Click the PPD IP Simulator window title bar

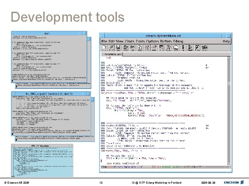(x=41, y=146)
